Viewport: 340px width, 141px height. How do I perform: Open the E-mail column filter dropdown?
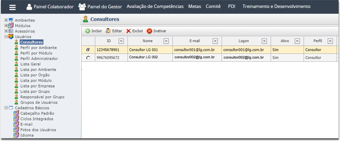215,41
